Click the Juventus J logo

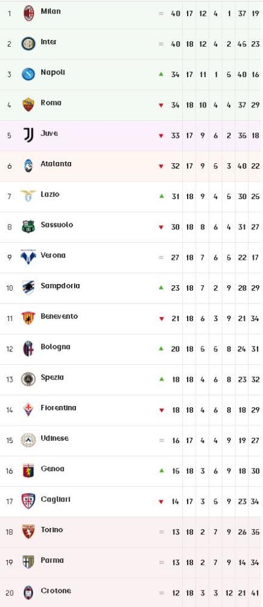(29, 135)
